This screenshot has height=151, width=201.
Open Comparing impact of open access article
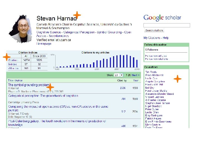58,108
